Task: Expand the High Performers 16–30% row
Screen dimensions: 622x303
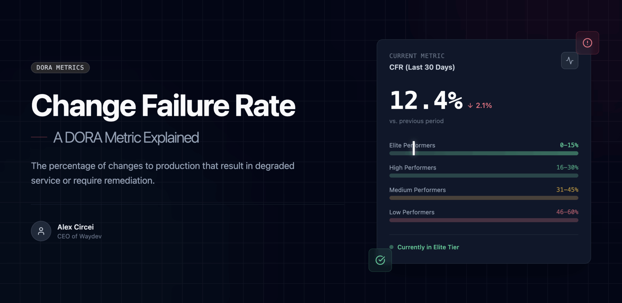Action: (x=483, y=171)
